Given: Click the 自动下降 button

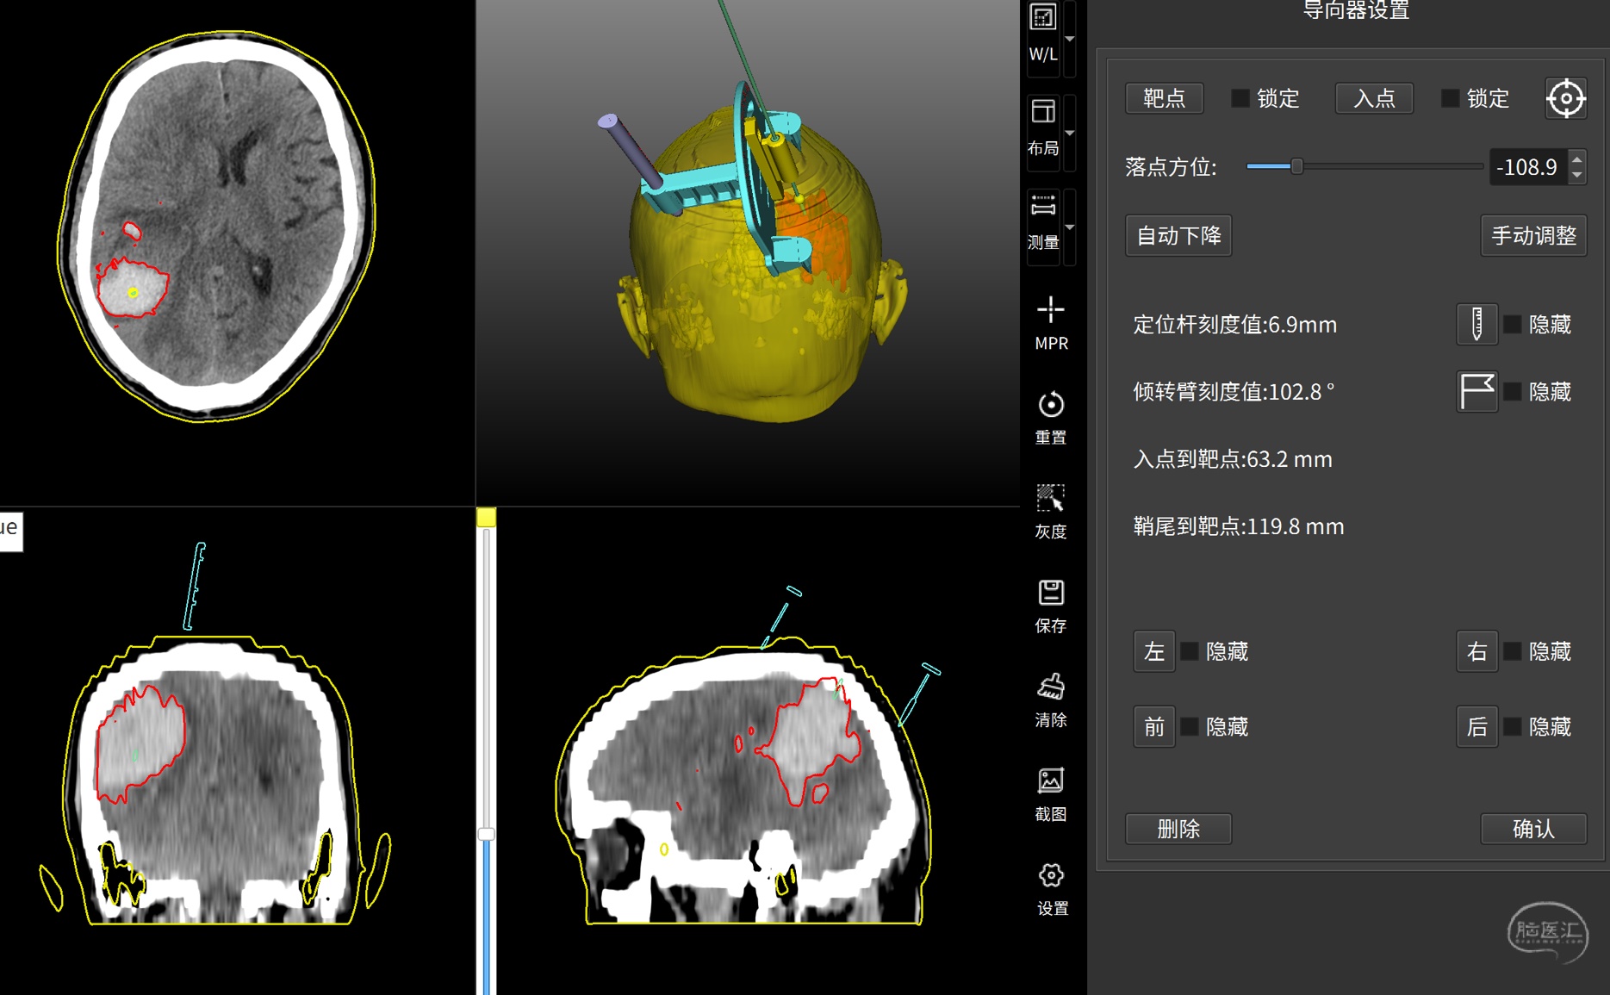Looking at the screenshot, I should pos(1178,235).
